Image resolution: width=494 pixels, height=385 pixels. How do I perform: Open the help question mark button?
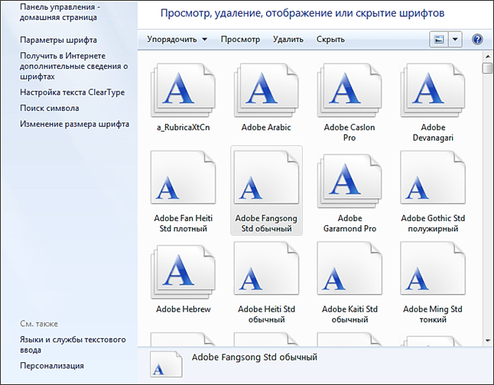[477, 39]
